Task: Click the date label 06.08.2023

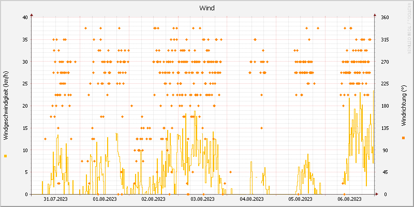Action: pos(350,199)
